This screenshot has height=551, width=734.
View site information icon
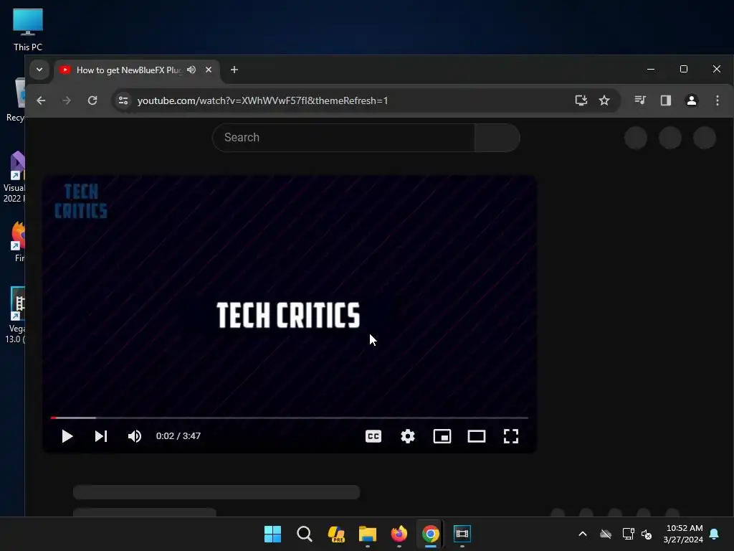click(x=123, y=100)
